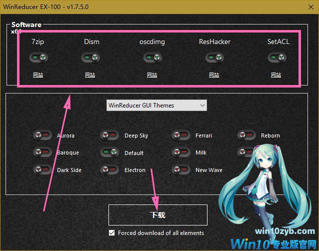Enable the Reborn theme toggle

[x=245, y=135]
